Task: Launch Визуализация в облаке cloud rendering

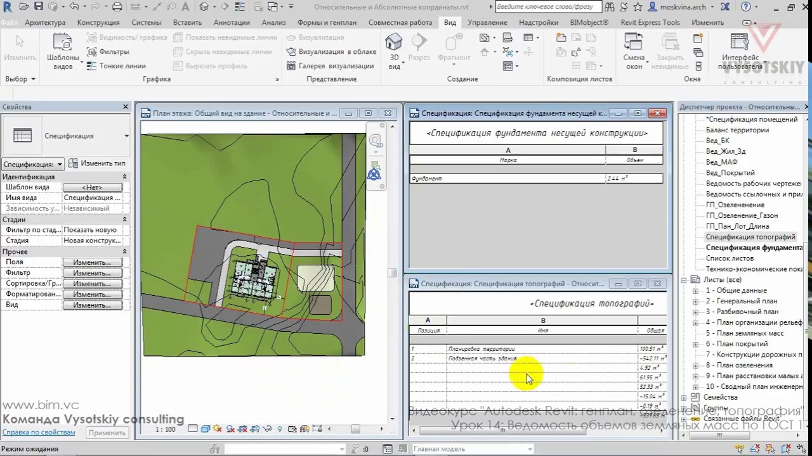Action: pyautogui.click(x=331, y=51)
